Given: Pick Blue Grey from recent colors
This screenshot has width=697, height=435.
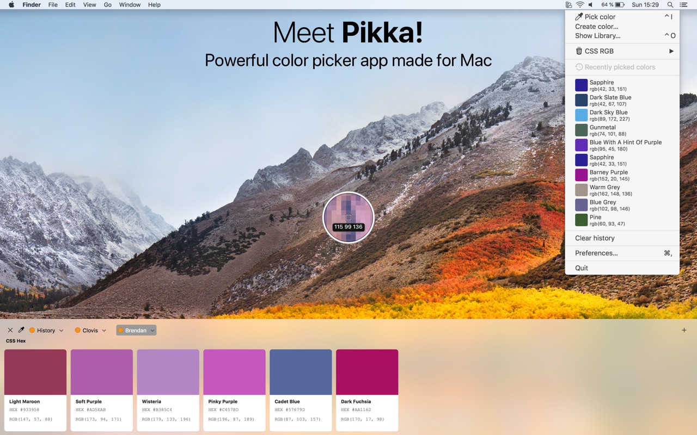Looking at the screenshot, I should [622, 205].
